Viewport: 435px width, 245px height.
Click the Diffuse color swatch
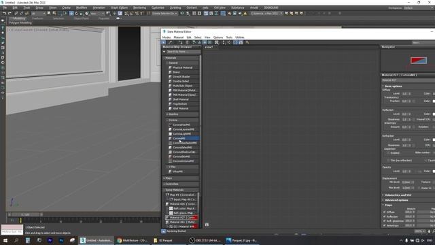(x=434, y=94)
